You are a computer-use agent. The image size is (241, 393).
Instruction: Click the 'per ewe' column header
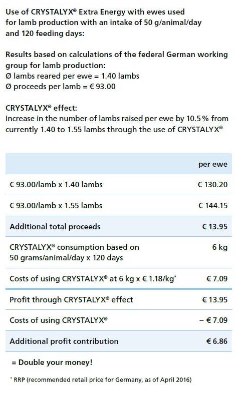(x=212, y=164)
